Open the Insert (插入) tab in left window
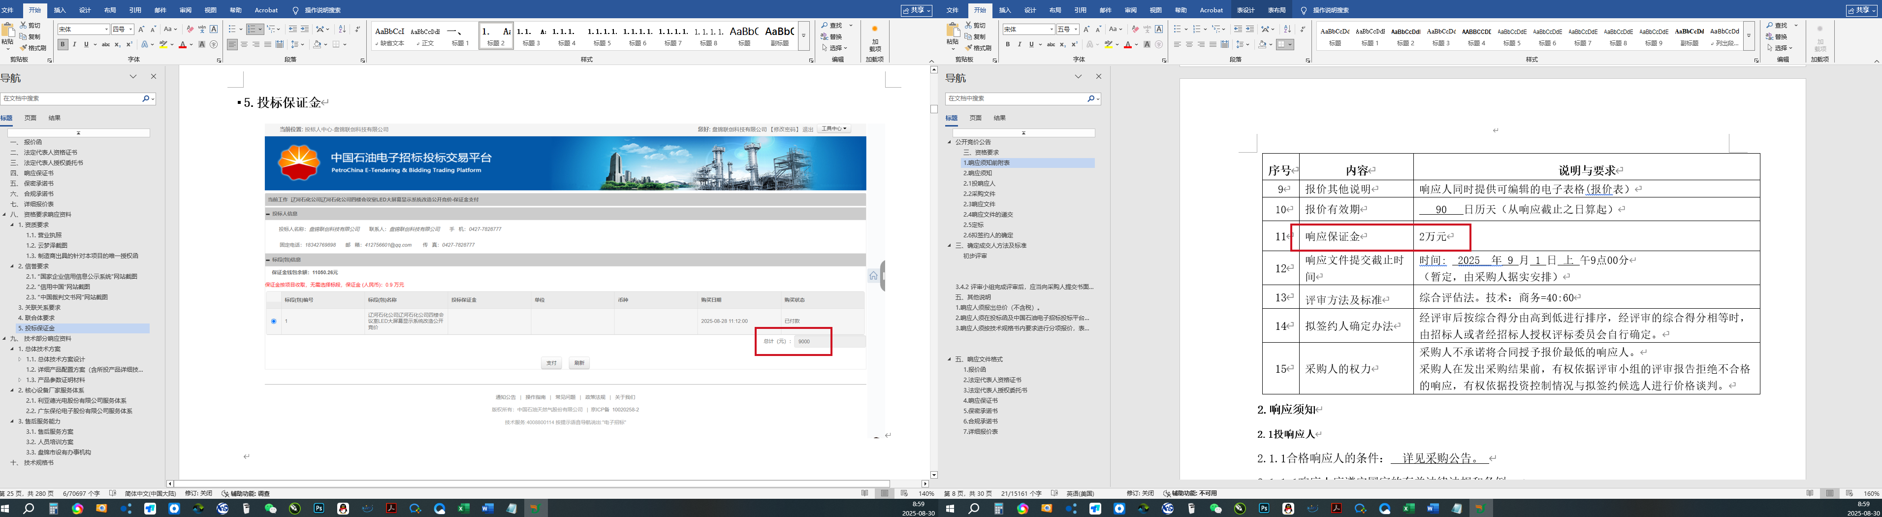 pos(60,10)
